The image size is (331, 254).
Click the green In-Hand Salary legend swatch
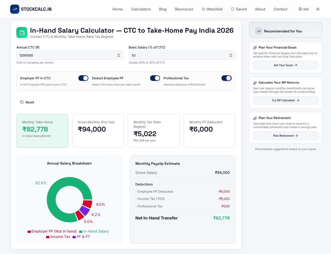81,231
